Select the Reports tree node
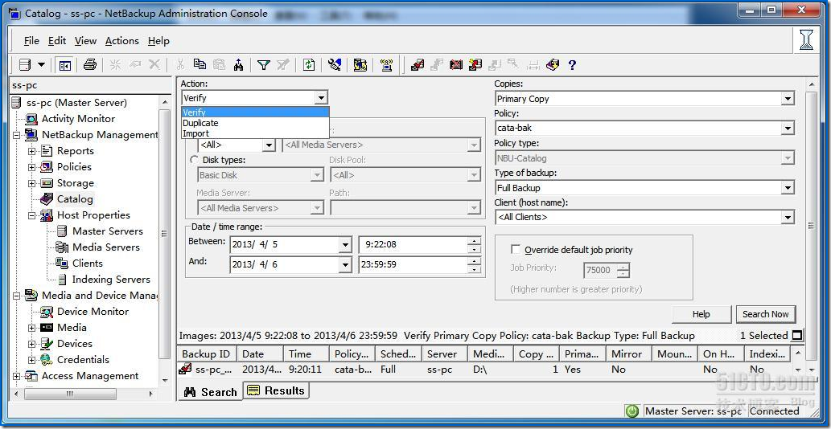This screenshot has height=429, width=831. [x=76, y=151]
